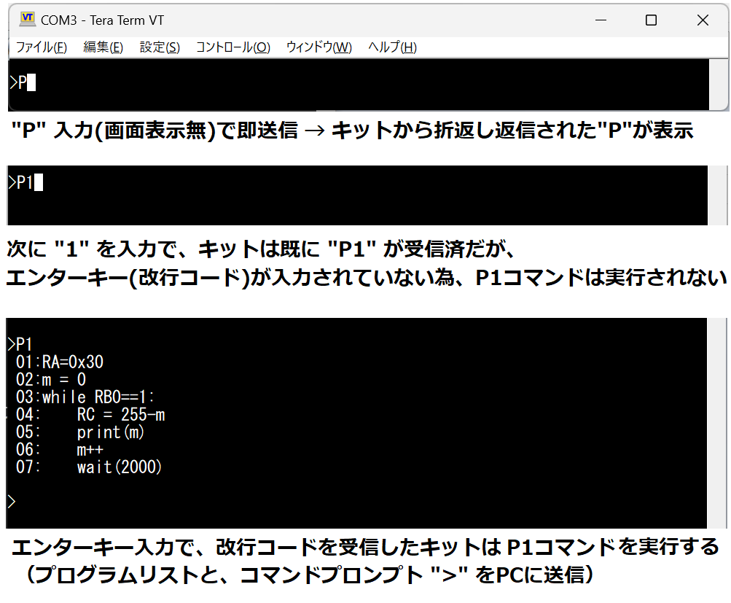Click the line '04: RC = 255-m'
The height and width of the screenshot is (603, 731).
point(90,415)
